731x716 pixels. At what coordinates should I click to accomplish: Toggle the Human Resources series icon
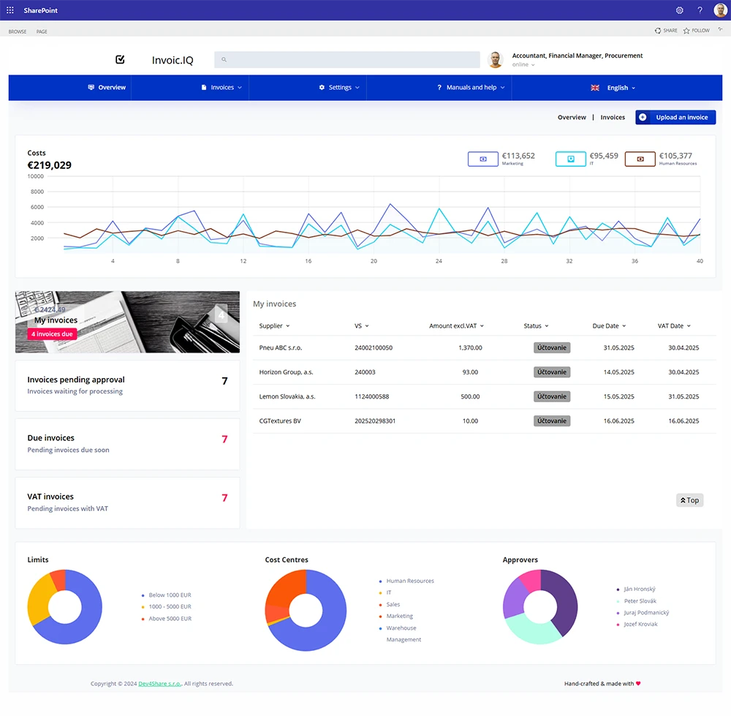pos(640,159)
